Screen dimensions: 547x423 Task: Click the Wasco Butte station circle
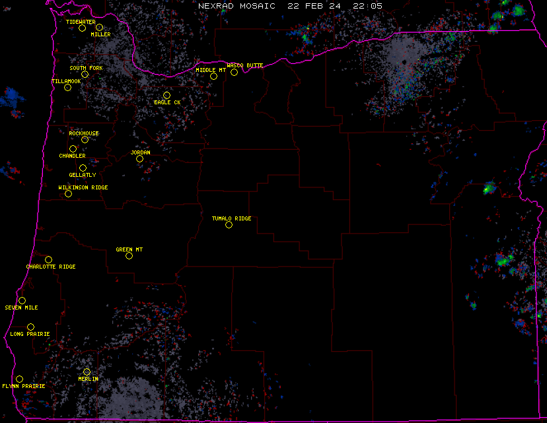(234, 73)
